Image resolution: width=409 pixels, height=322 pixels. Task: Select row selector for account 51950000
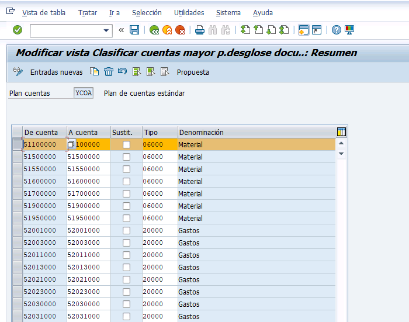point(18,218)
